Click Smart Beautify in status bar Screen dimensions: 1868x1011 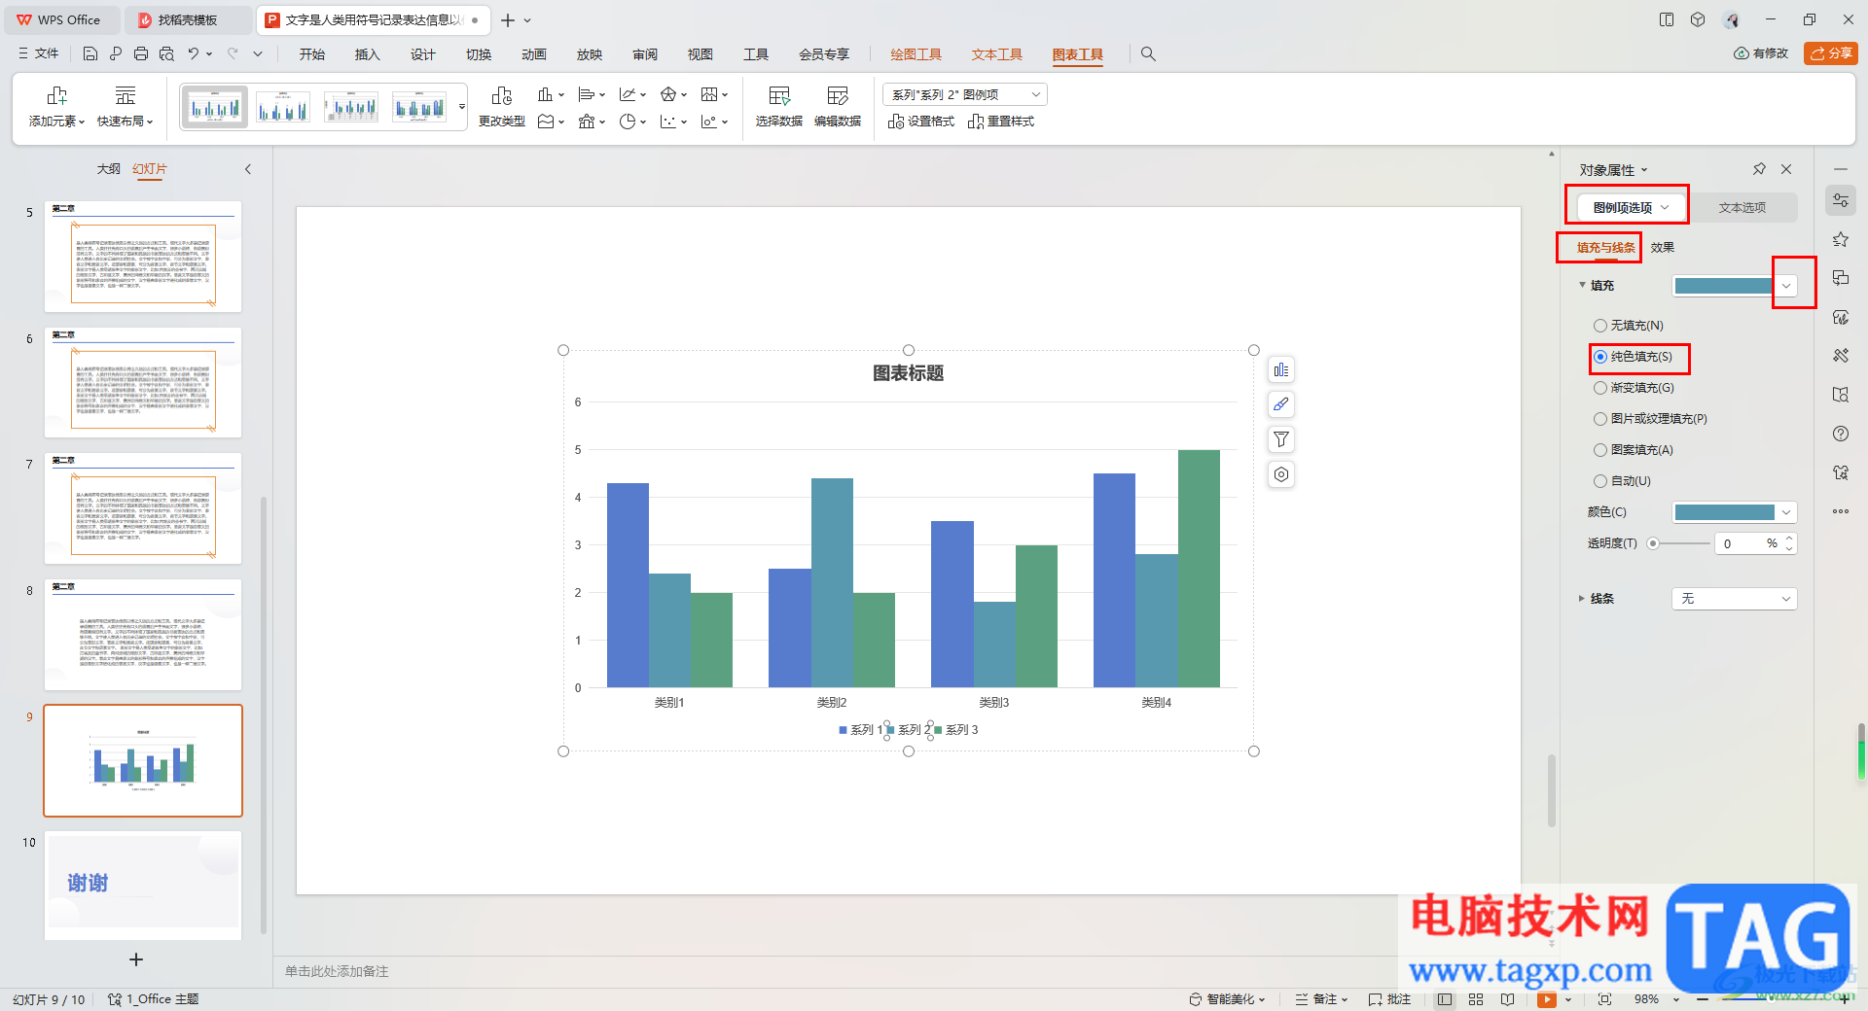click(x=1227, y=999)
